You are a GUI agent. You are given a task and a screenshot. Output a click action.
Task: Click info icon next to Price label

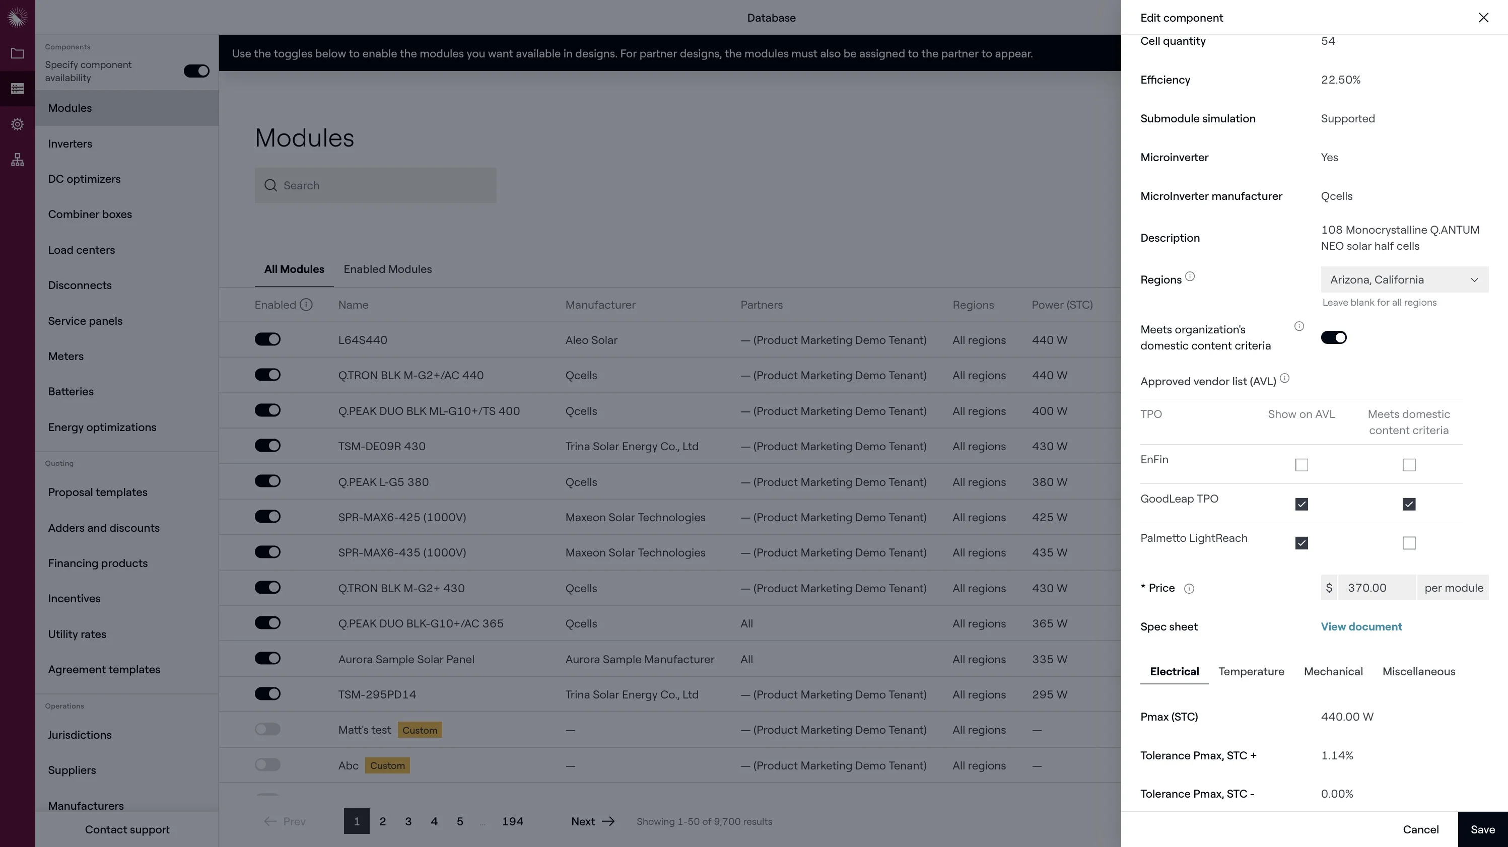tap(1189, 589)
